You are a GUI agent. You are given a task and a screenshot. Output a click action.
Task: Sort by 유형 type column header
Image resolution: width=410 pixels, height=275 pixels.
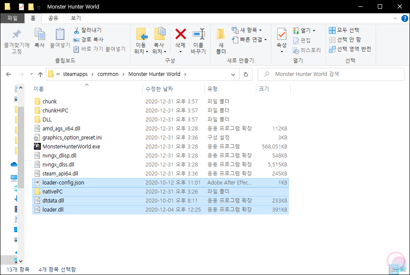click(x=230, y=89)
